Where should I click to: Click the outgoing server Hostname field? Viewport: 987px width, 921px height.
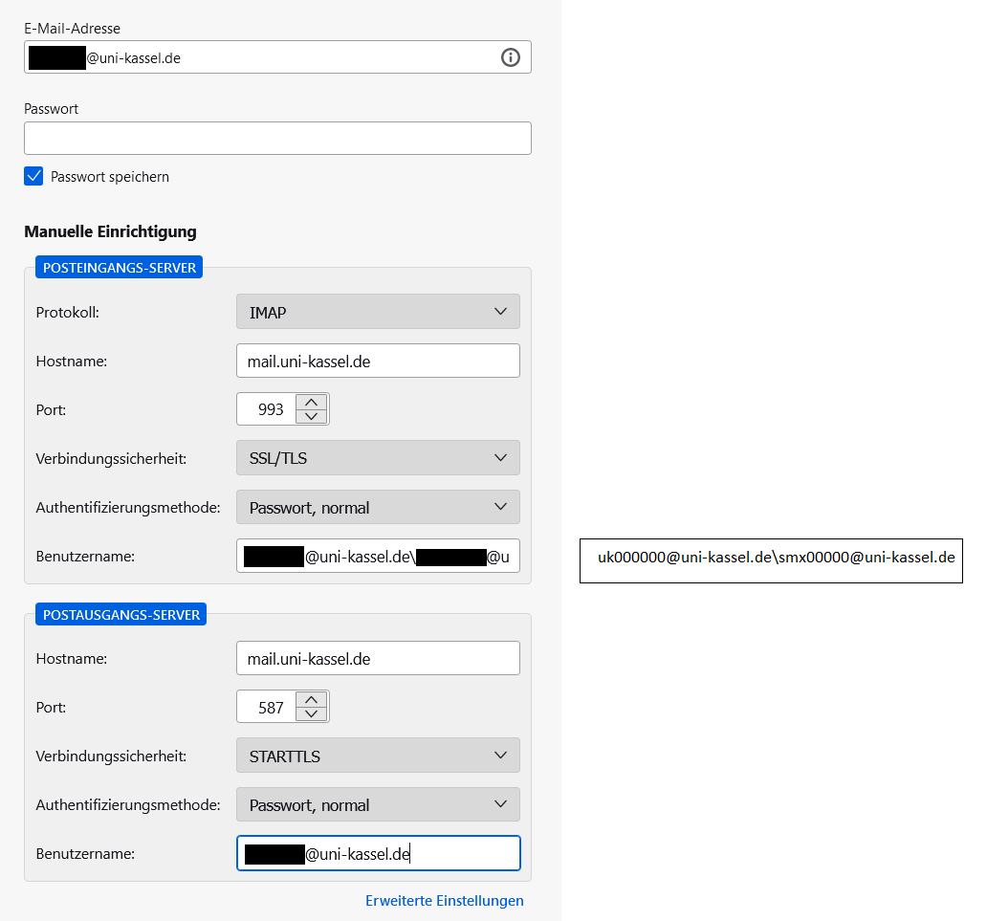[x=378, y=658]
